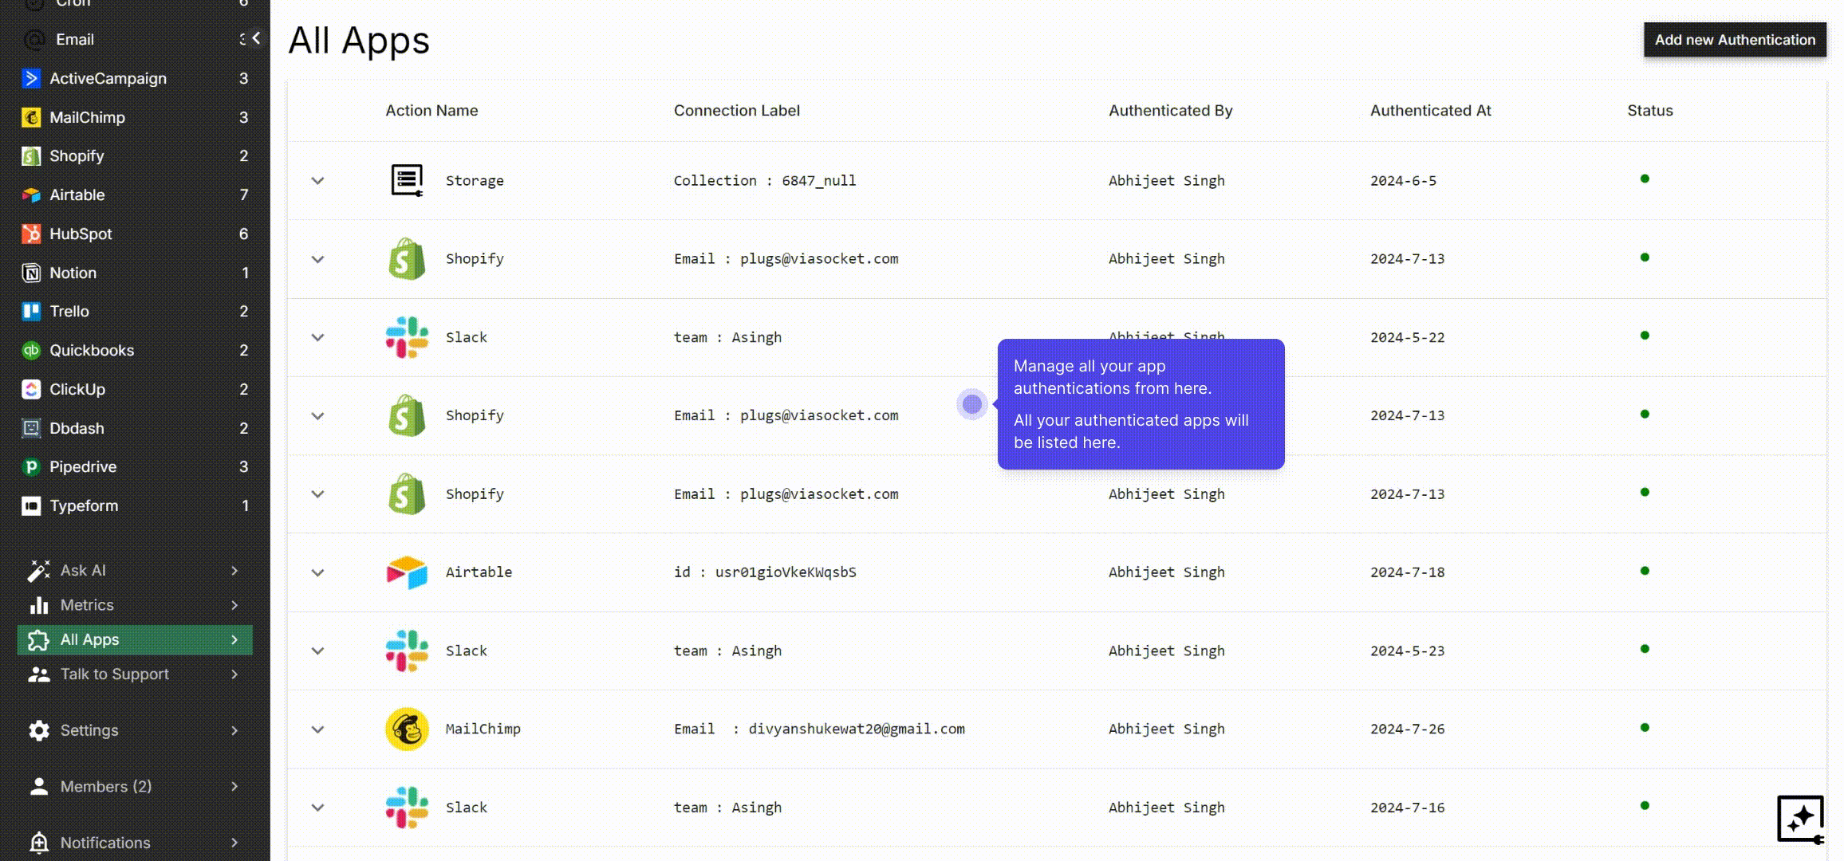The width and height of the screenshot is (1844, 861).
Task: Click the Storage row status dot
Action: tap(1645, 179)
